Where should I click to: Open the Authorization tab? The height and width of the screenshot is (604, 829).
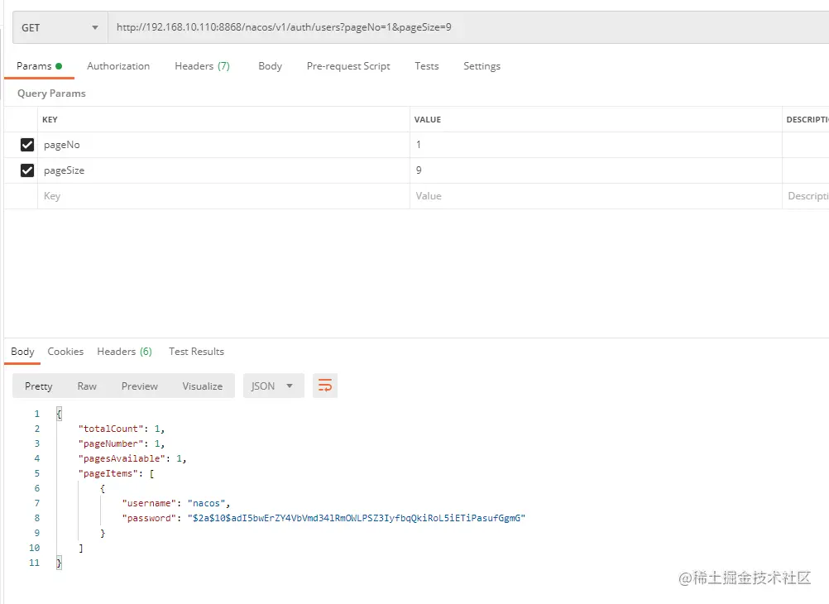click(118, 66)
